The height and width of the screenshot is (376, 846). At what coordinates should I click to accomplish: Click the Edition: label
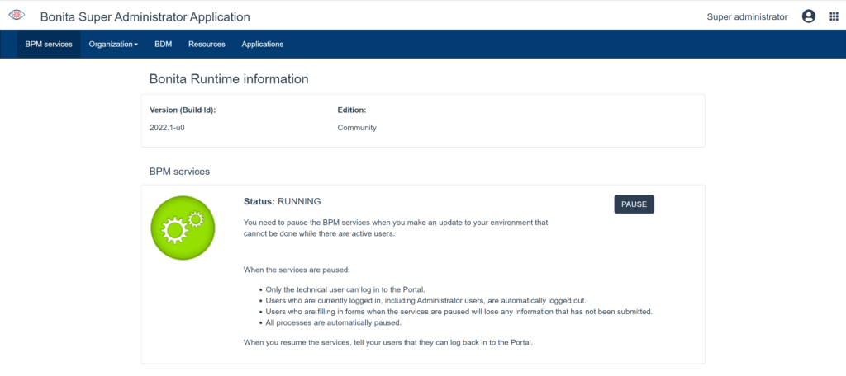coord(352,110)
